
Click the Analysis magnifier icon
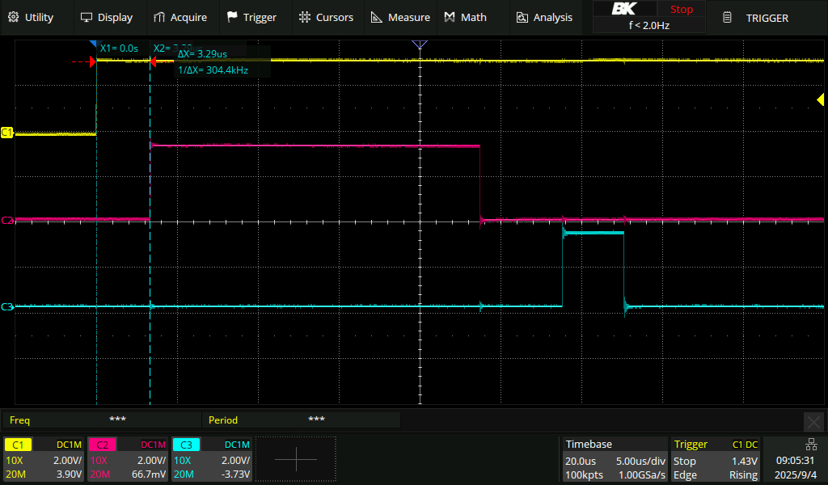point(522,18)
